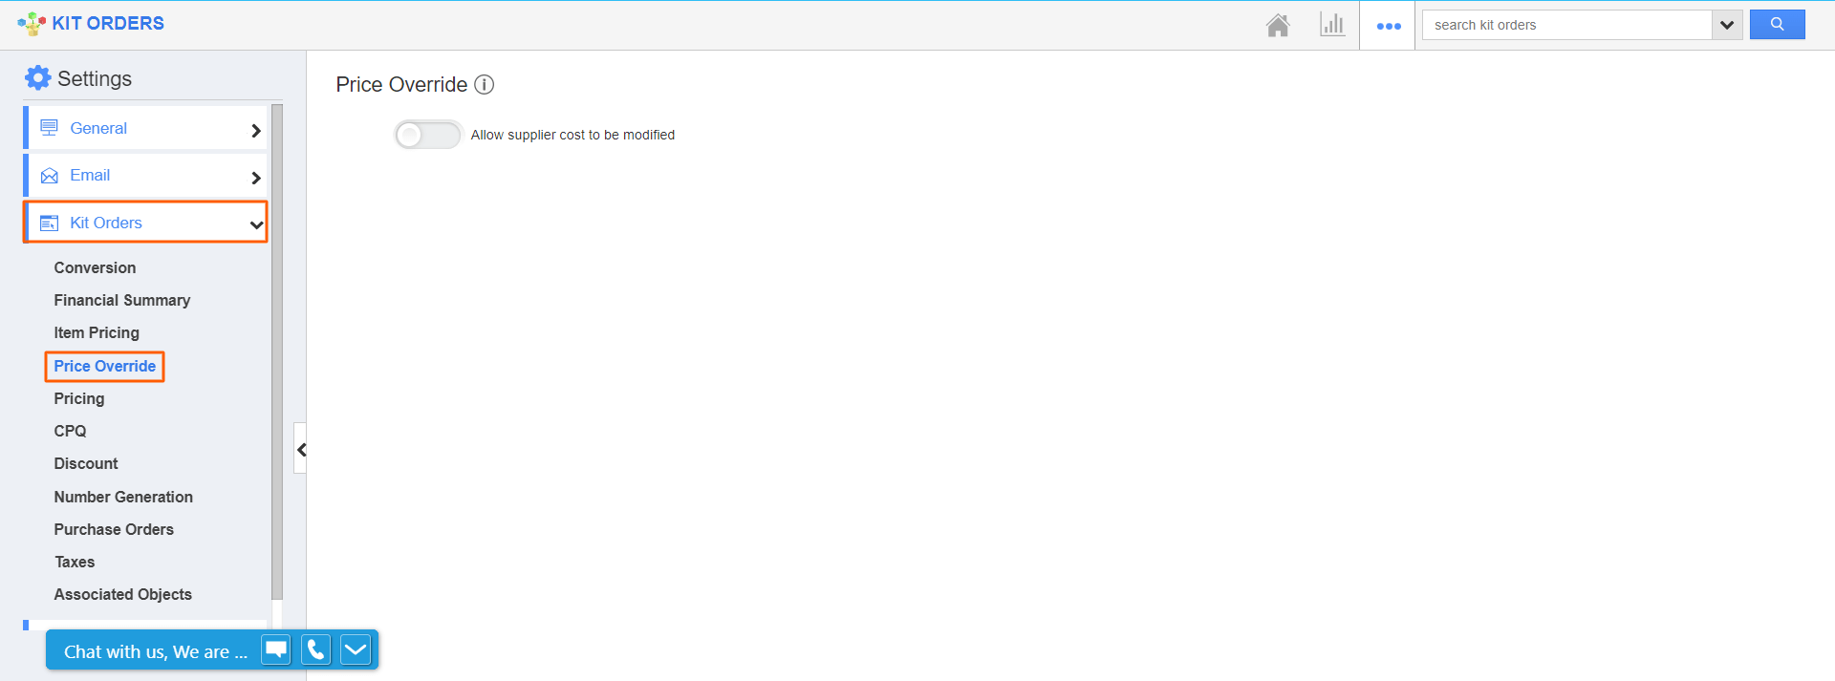Click the Price Override info icon
This screenshot has height=681, width=1835.
click(x=485, y=85)
